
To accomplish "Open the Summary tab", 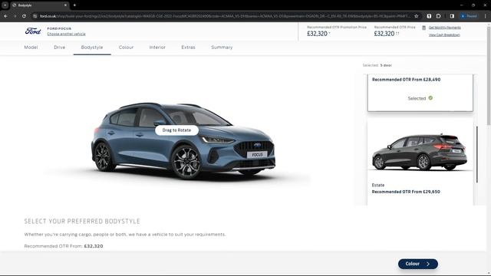I will 222,48.
